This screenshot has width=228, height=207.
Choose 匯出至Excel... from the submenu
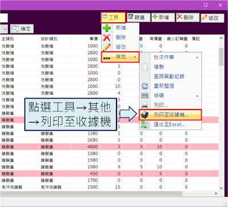click(x=170, y=125)
